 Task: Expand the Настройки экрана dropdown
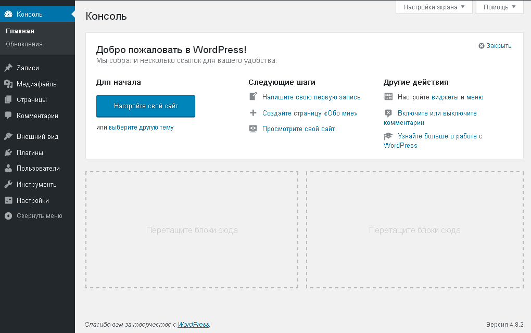[434, 7]
